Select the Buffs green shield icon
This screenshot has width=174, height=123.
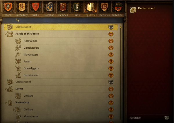[77, 7]
